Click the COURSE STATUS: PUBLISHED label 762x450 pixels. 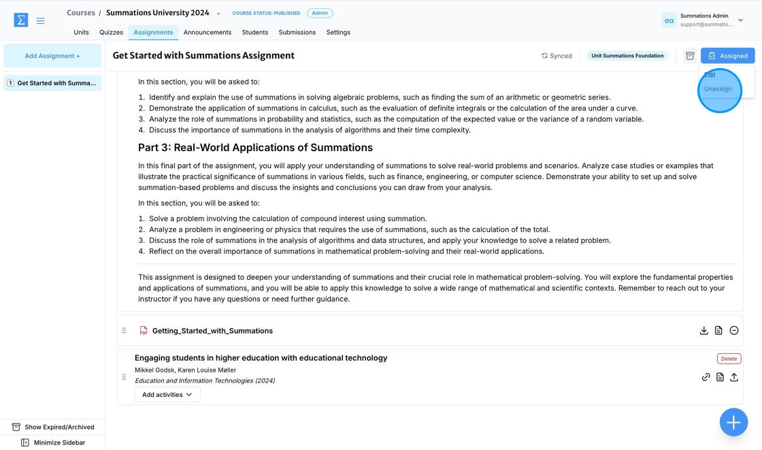coord(266,13)
